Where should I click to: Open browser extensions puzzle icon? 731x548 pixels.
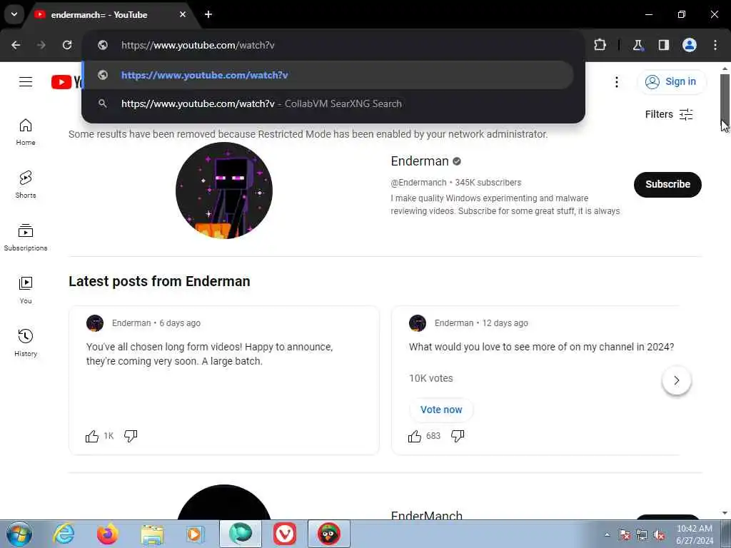pos(600,45)
